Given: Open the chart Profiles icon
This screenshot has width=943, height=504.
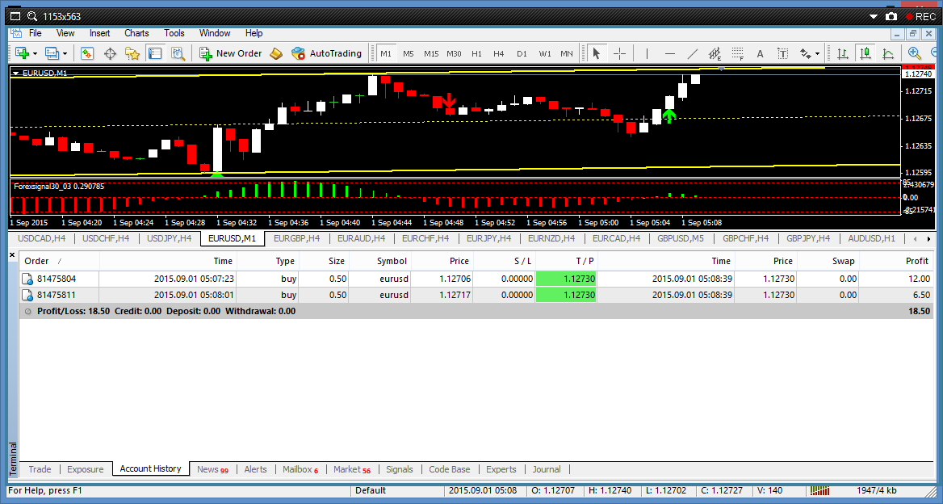Looking at the screenshot, I should (52, 53).
